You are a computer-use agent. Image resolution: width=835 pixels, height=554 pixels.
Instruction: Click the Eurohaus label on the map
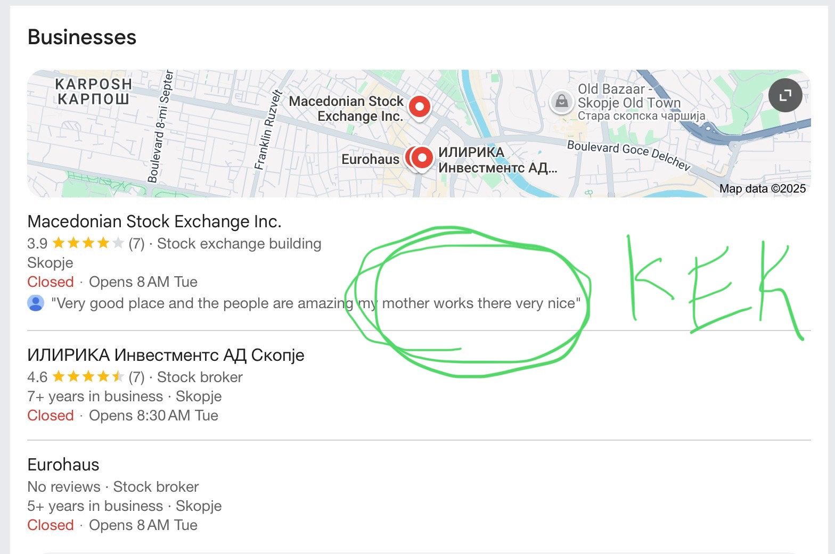pyautogui.click(x=370, y=159)
